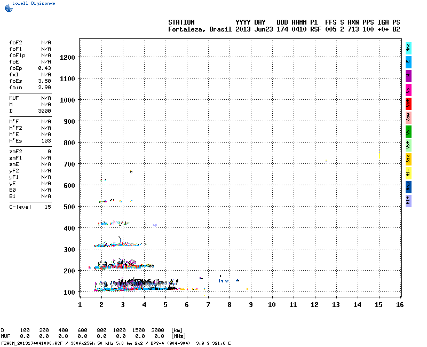Viewport: 427px width, 347px height.
Task: Click the foEs value 3.50
Action: (x=45, y=81)
